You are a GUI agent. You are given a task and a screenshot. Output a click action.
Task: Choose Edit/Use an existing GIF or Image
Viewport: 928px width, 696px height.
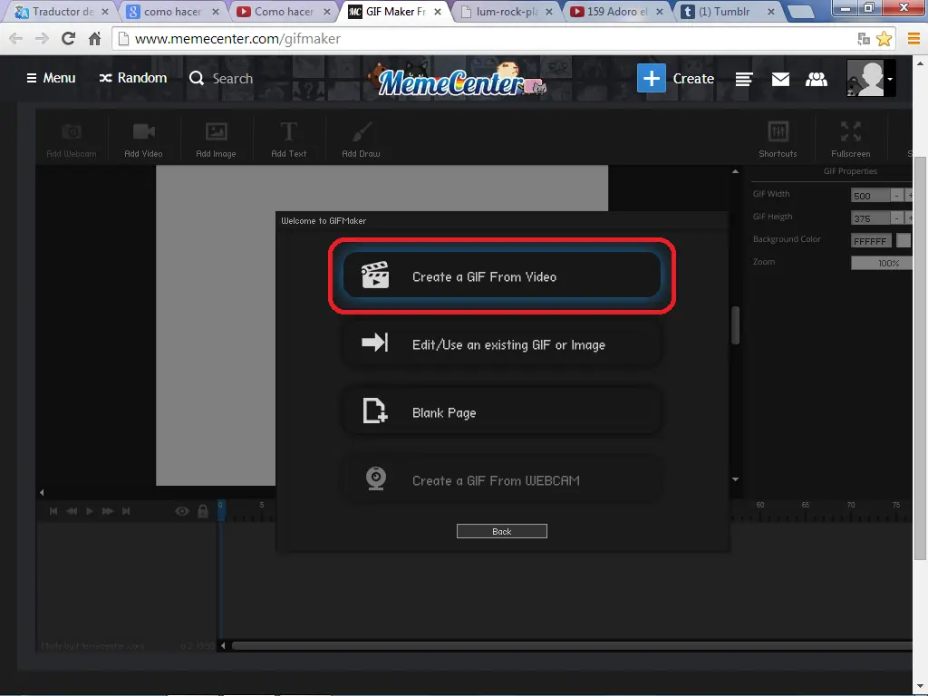[x=502, y=344]
